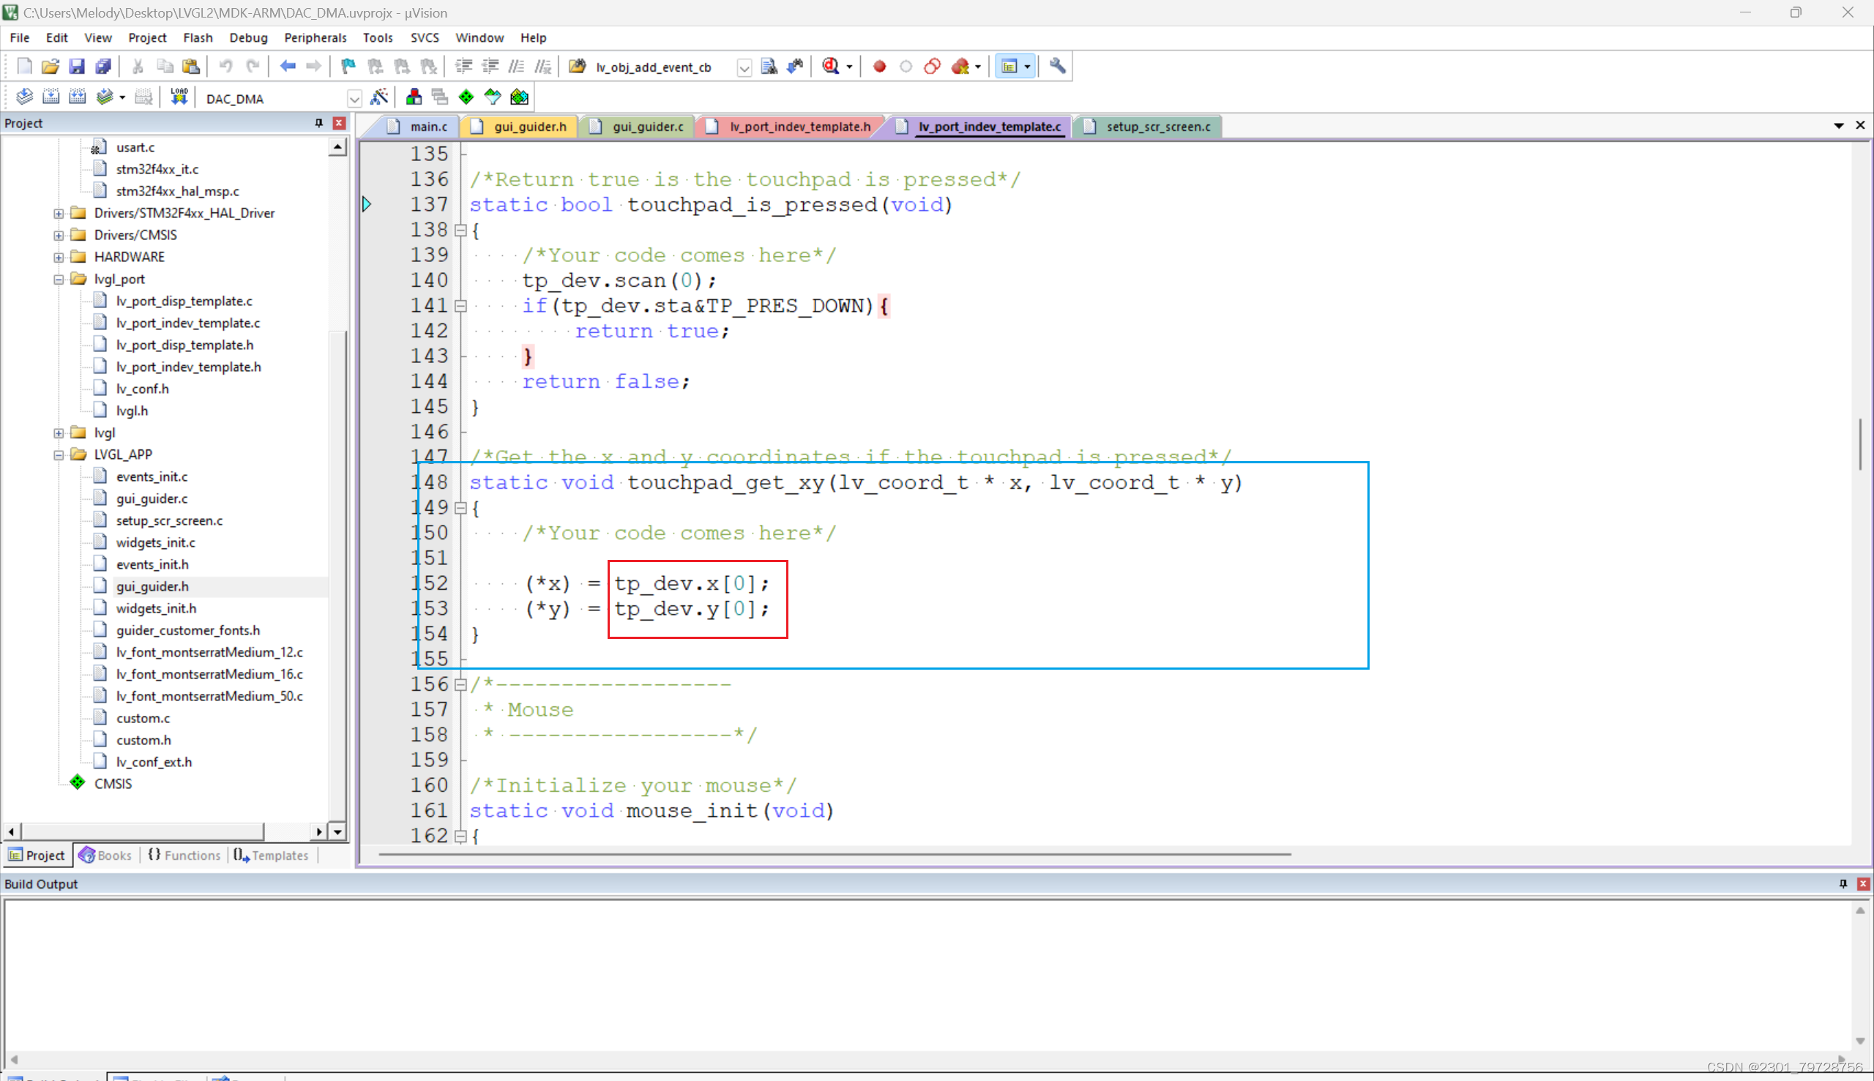Save all open files

pyautogui.click(x=103, y=65)
